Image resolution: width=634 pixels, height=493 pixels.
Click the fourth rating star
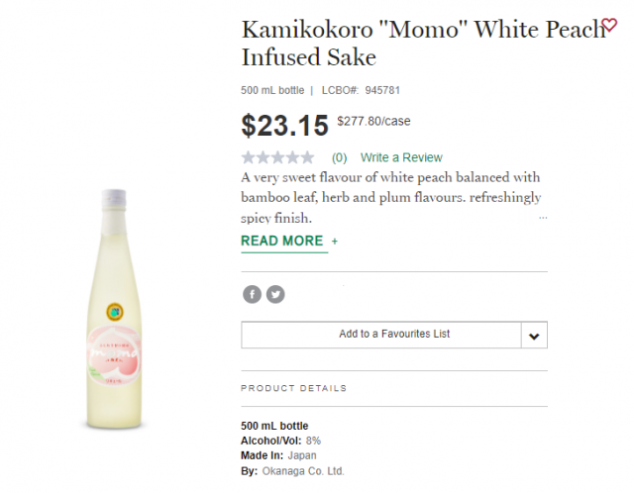[x=293, y=157]
